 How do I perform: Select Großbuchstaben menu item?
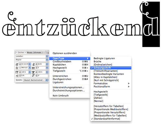pyautogui.click(x=70, y=62)
